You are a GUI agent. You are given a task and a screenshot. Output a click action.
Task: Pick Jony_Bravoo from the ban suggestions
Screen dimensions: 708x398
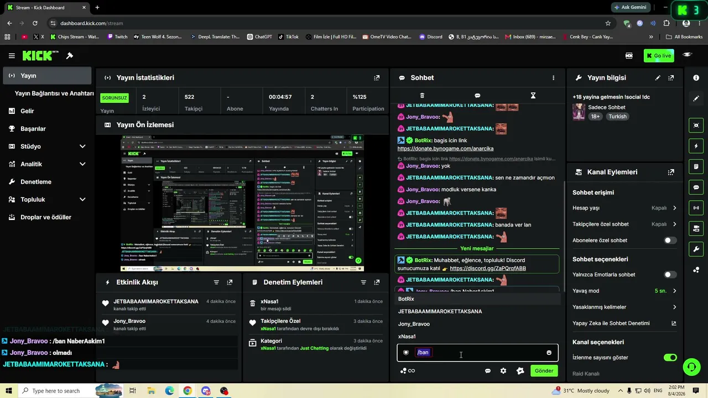click(478, 324)
